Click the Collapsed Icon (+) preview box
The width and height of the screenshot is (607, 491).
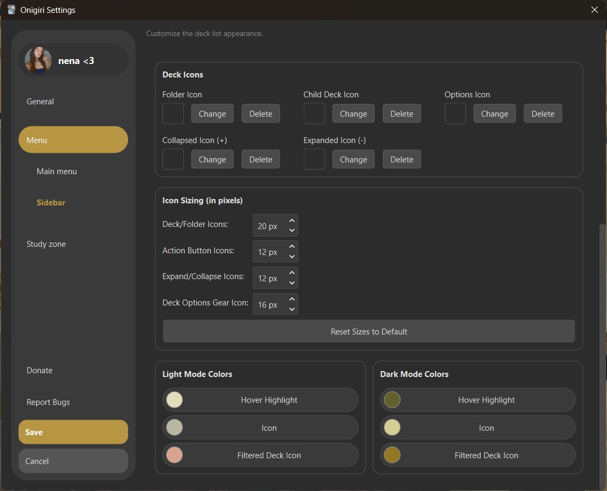(173, 159)
